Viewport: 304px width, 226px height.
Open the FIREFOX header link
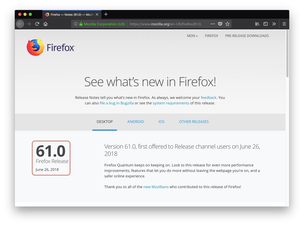click(212, 36)
